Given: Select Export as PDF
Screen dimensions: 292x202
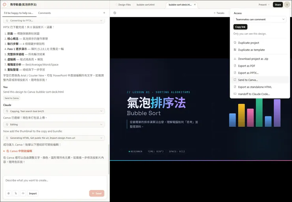Looking at the screenshot, I should click(260, 66).
